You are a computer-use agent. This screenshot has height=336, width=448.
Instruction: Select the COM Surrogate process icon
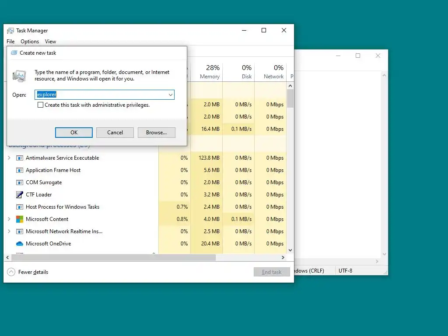tap(19, 182)
